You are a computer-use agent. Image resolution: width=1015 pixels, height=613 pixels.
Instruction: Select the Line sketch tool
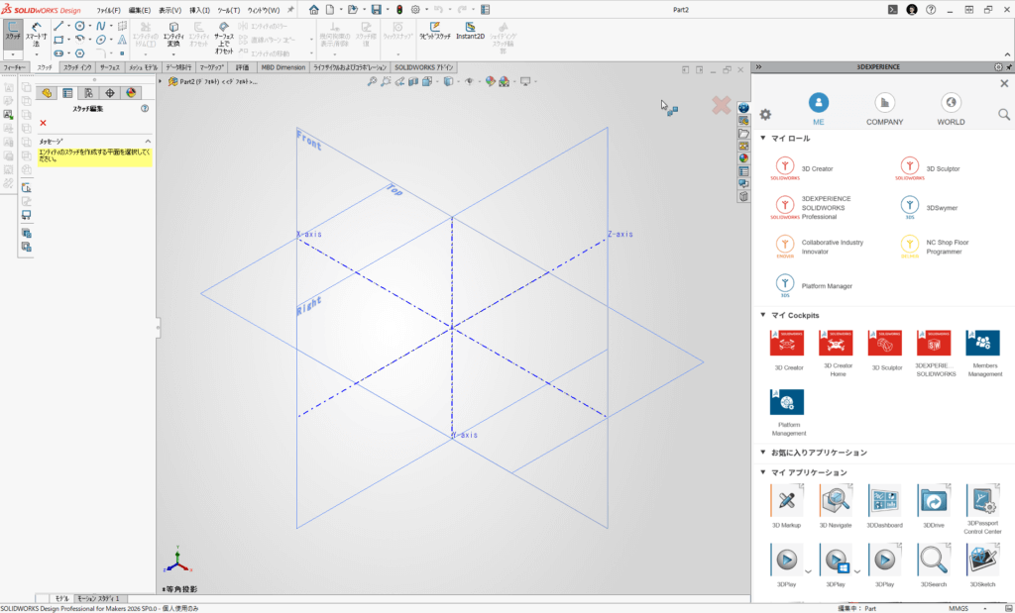click(x=58, y=25)
